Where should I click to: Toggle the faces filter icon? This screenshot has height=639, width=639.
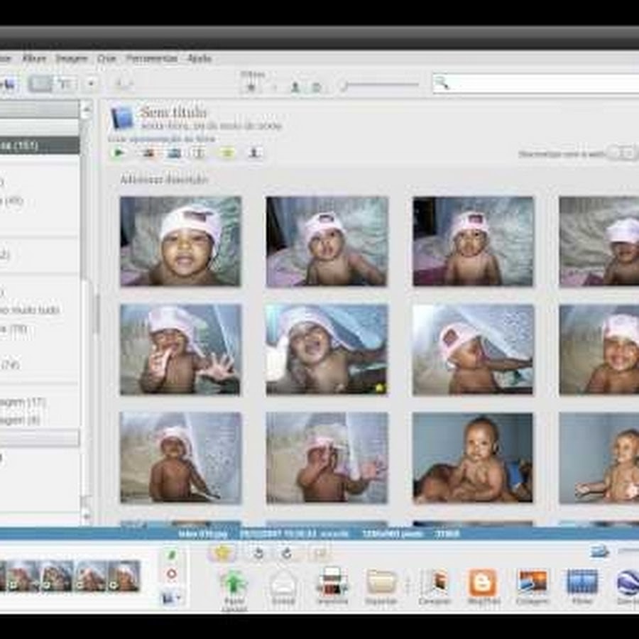pos(295,87)
